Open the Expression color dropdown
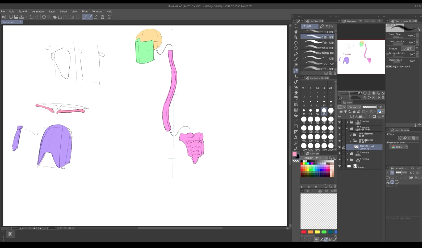 coord(398,147)
